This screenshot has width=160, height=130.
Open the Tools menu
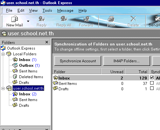(x=47, y=10)
